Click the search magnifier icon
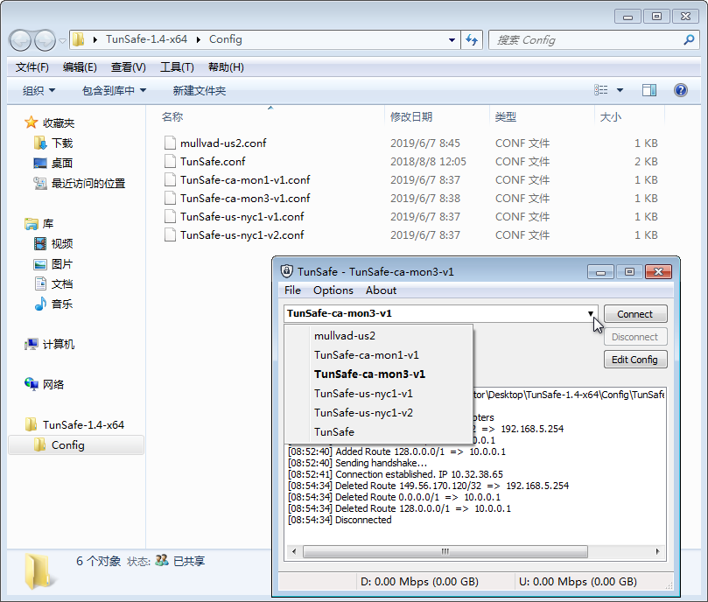Image resolution: width=708 pixels, height=602 pixels. 689,39
